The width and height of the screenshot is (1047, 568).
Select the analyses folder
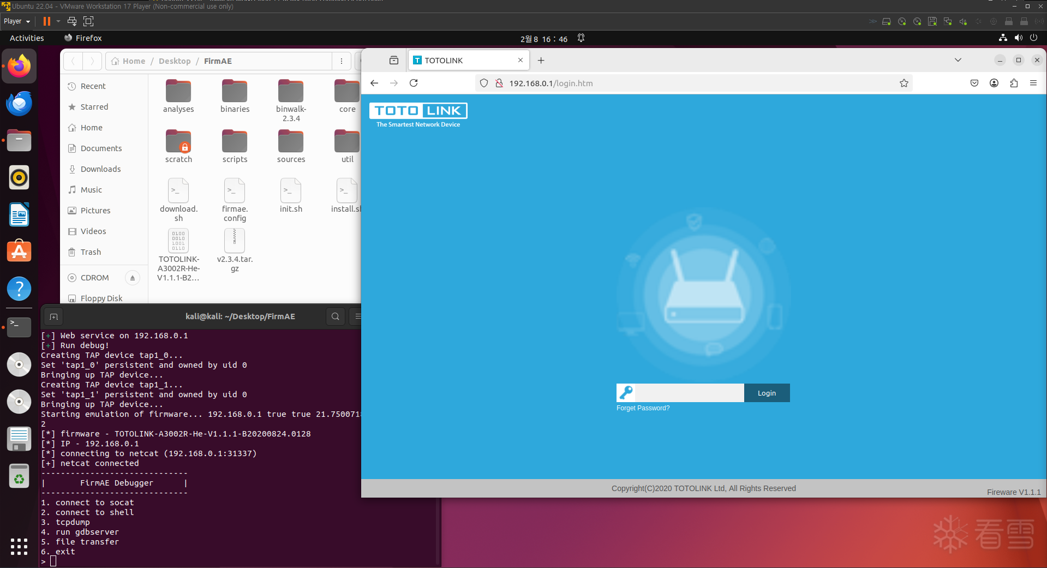pos(178,97)
